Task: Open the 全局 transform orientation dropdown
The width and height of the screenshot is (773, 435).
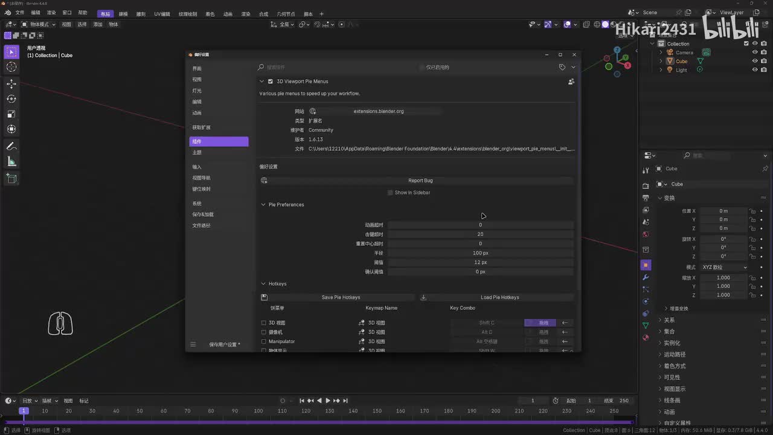Action: pyautogui.click(x=283, y=25)
